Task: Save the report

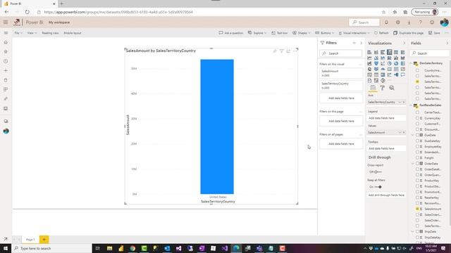Action: (x=434, y=33)
